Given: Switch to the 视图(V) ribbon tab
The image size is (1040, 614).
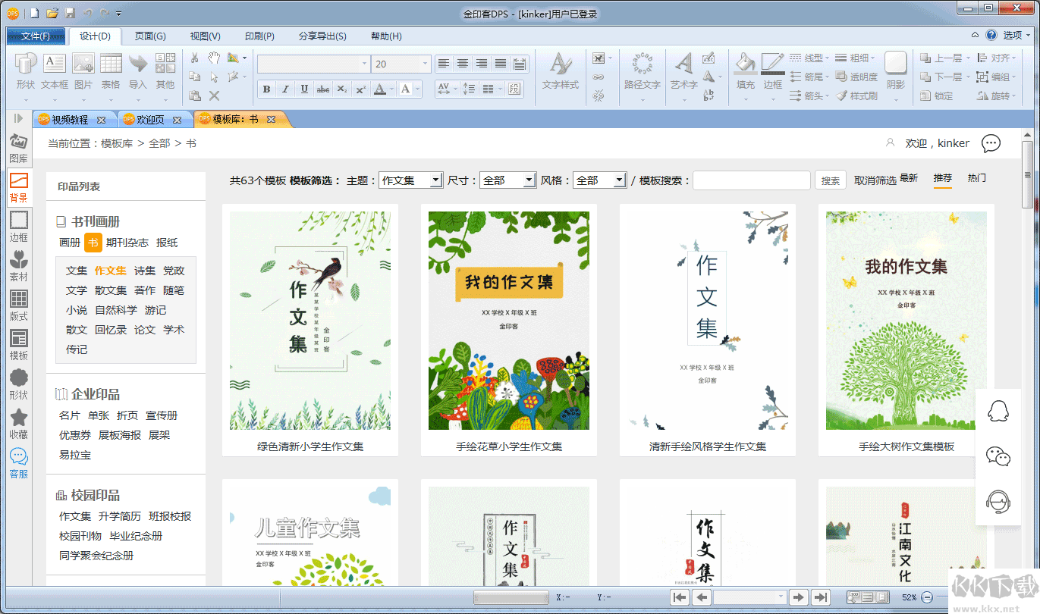Looking at the screenshot, I should click(x=205, y=36).
